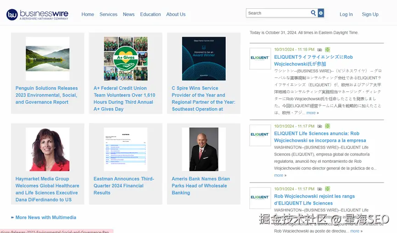Open advanced search gear icon
397x233 pixels.
(321, 13)
